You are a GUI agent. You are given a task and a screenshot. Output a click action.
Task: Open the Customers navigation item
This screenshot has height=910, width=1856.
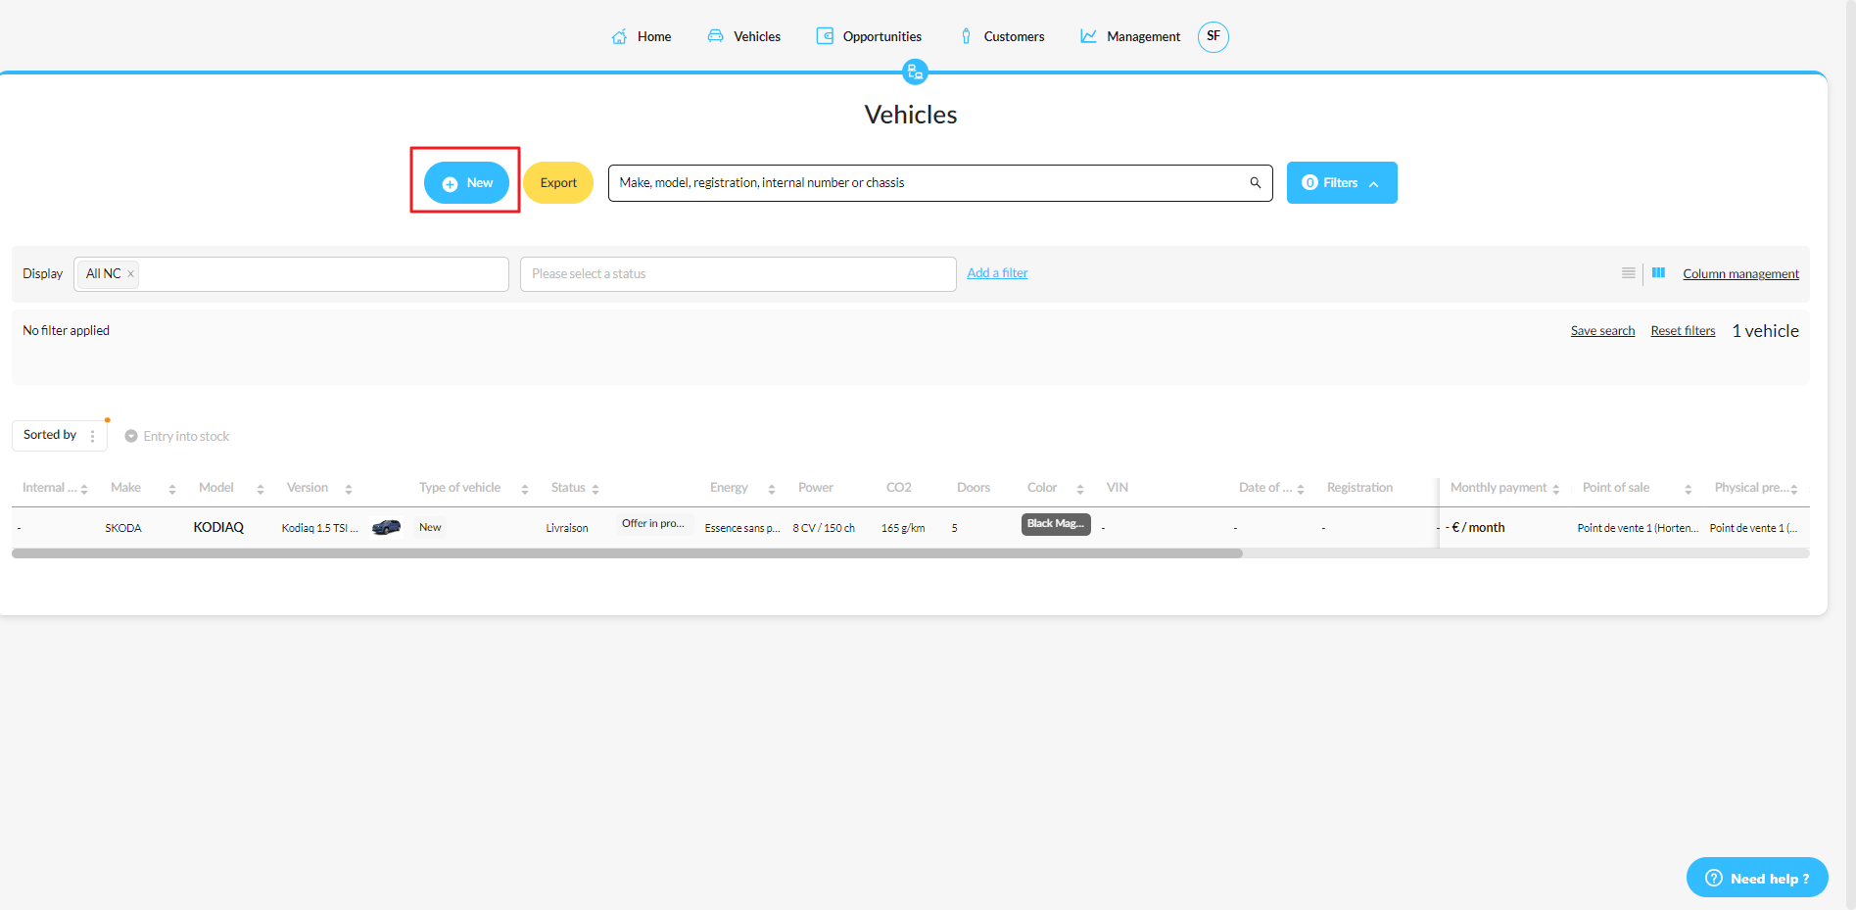(1001, 36)
